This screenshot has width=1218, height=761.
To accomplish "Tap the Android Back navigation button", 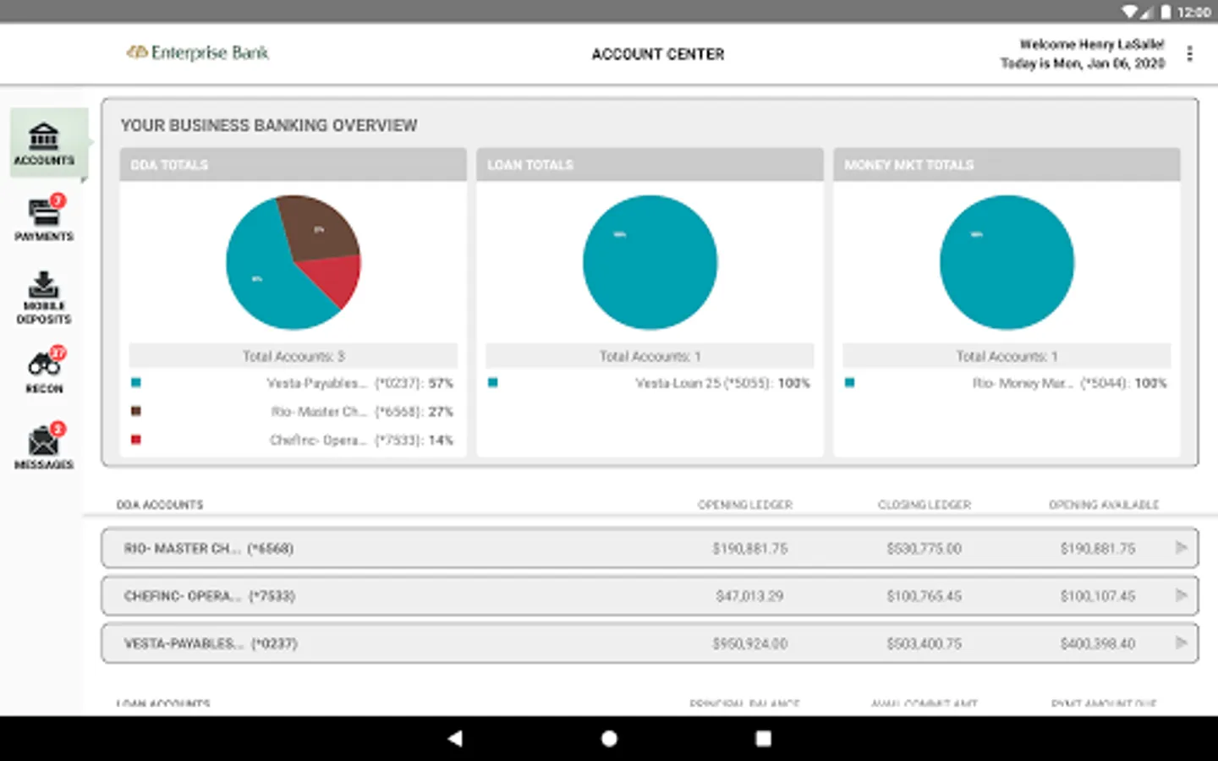I will tap(455, 738).
